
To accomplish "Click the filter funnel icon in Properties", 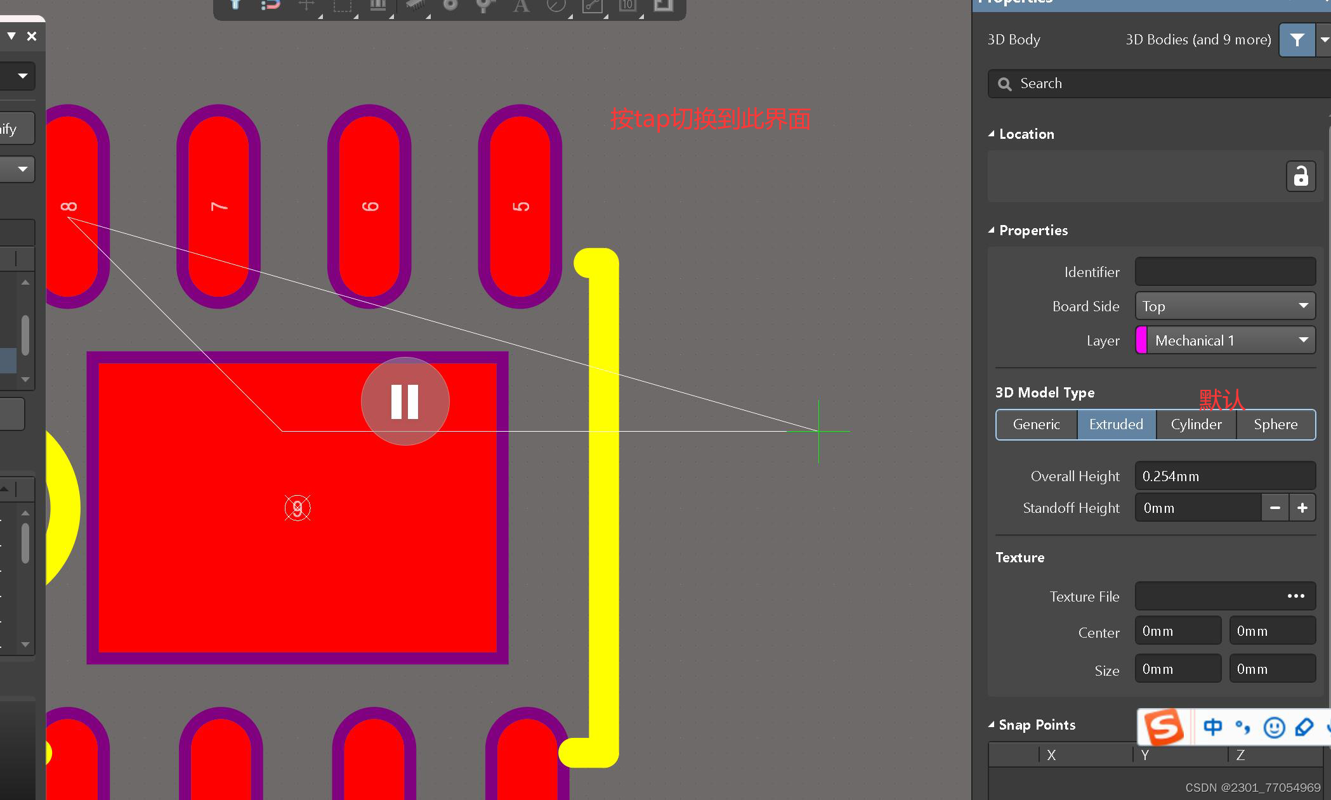I will (1297, 40).
